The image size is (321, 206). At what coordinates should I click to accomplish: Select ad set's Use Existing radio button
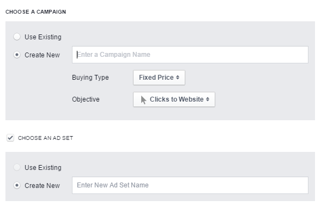[x=17, y=167]
